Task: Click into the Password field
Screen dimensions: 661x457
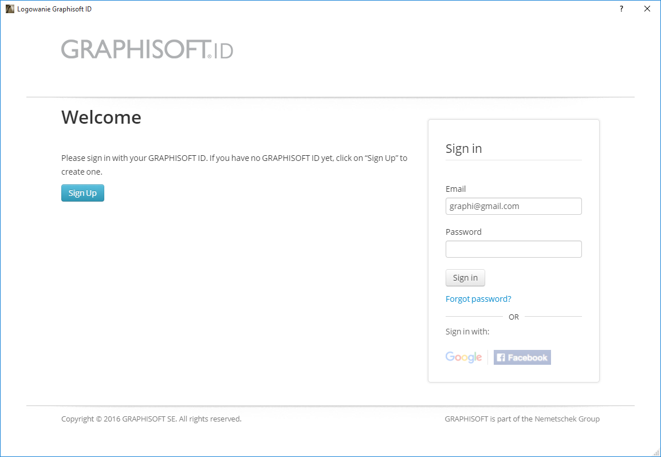Action: pyautogui.click(x=513, y=249)
